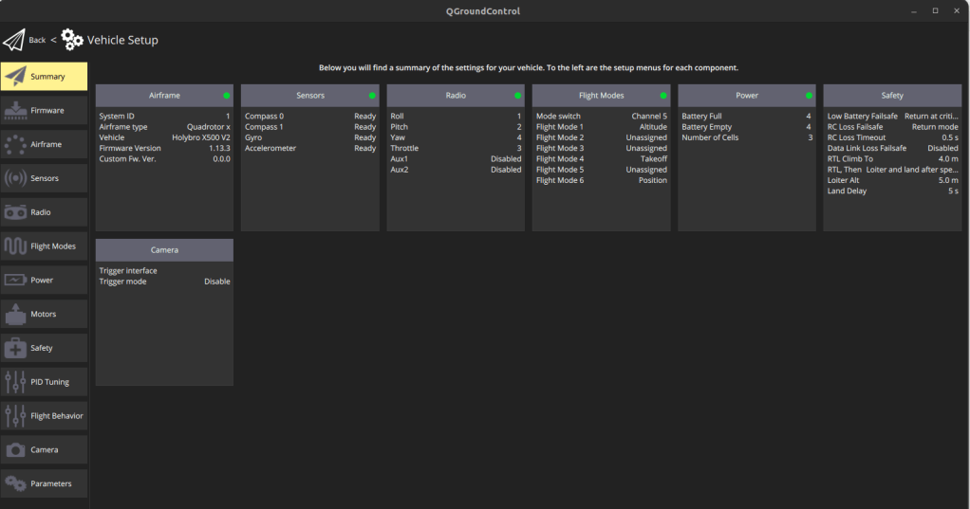Select the Sensors sidebar icon
Viewport: 970px width, 509px height.
point(15,178)
